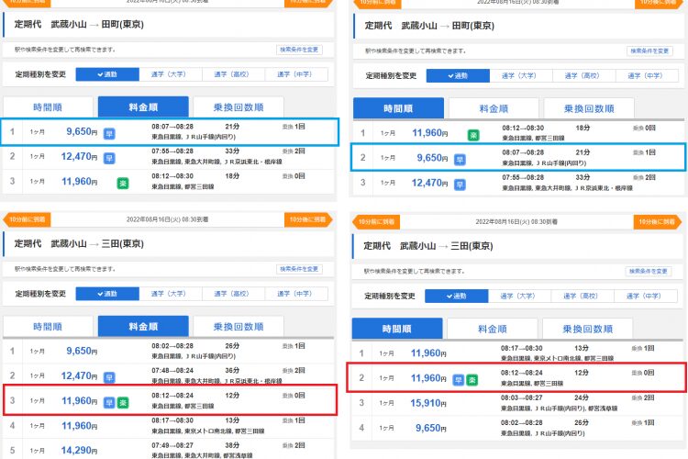Open the 15,910円 route result row
Image resolution: width=688 pixels, height=459 pixels.
click(x=514, y=402)
